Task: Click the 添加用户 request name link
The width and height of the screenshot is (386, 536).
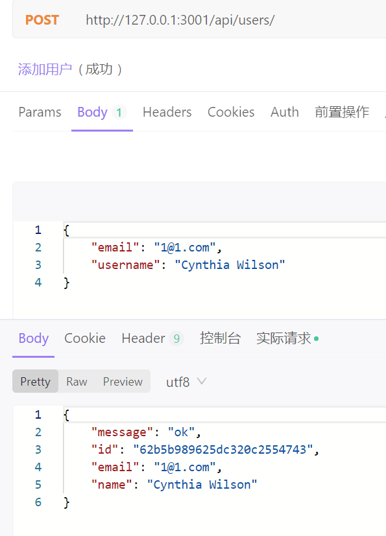Action: [45, 69]
